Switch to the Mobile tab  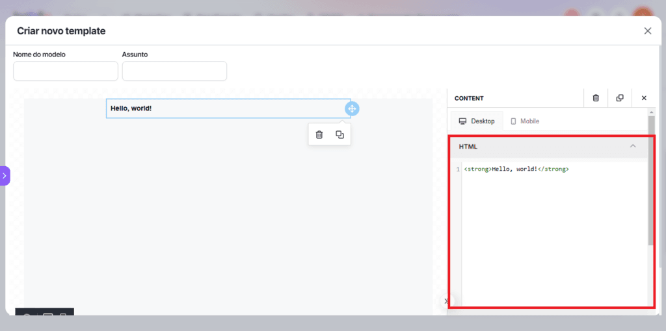click(x=525, y=121)
